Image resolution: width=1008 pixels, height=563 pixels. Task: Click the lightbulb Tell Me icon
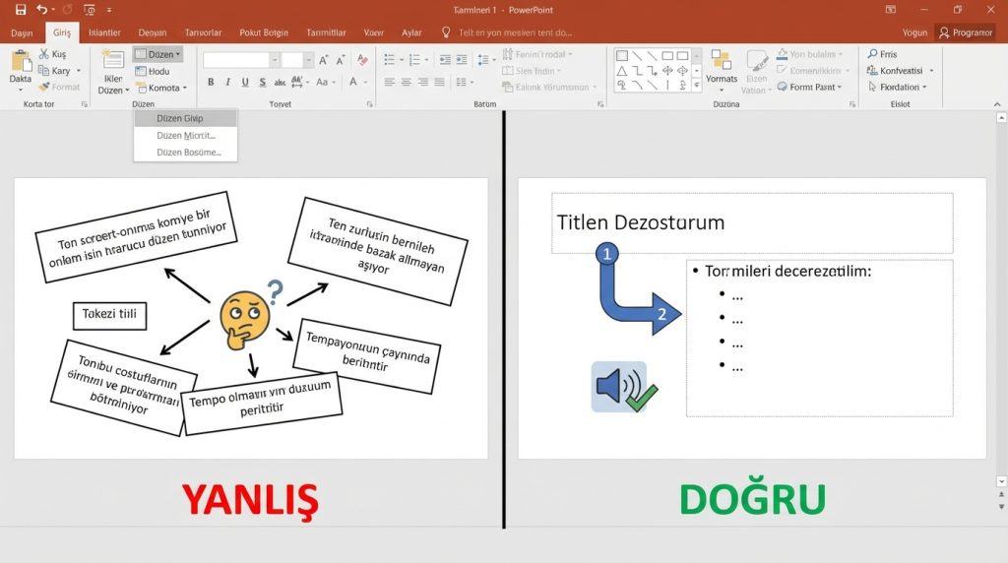[x=446, y=32]
